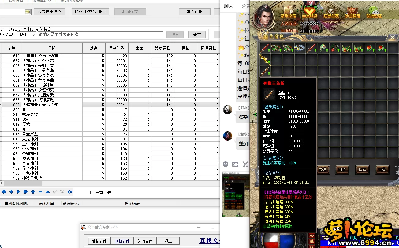Expand 搜索类型 模糊 dropdown
The width and height of the screenshot is (399, 248).
click(x=27, y=35)
